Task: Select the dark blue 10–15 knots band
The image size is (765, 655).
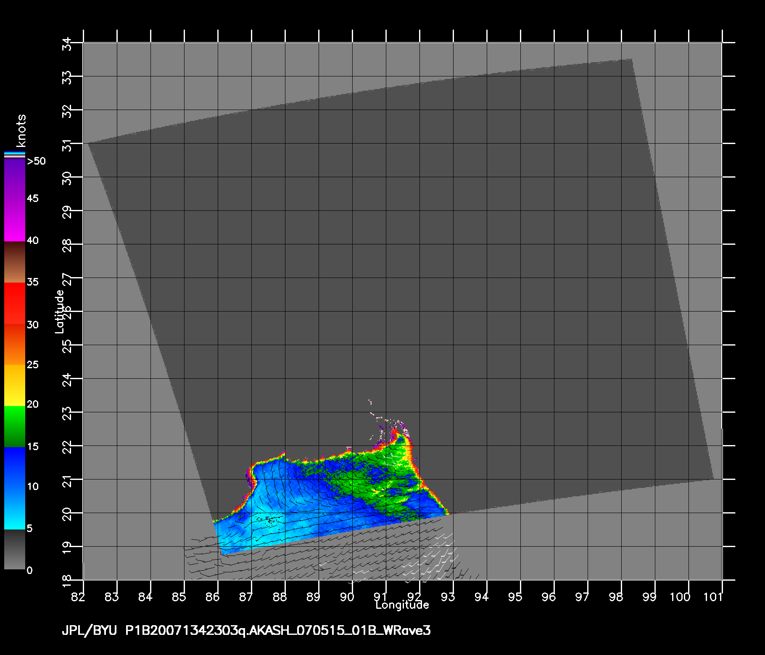Action: (15, 468)
